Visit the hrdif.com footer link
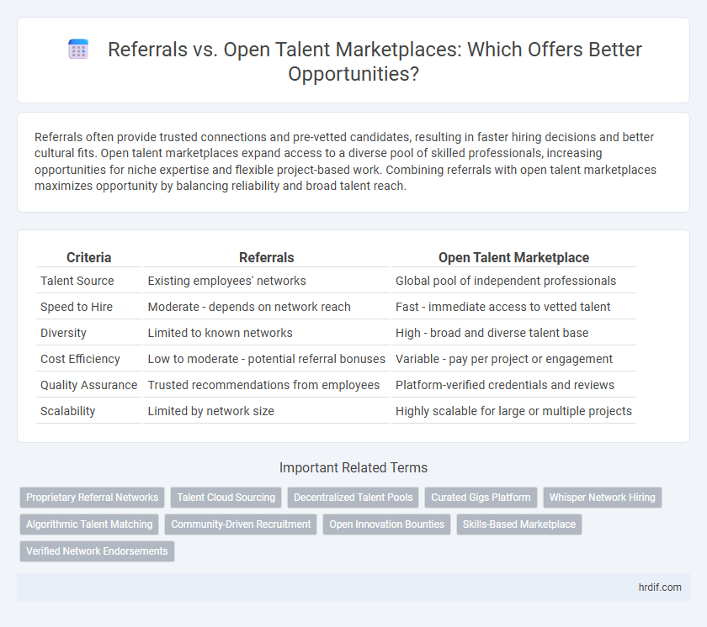The width and height of the screenshot is (707, 627). (x=660, y=587)
